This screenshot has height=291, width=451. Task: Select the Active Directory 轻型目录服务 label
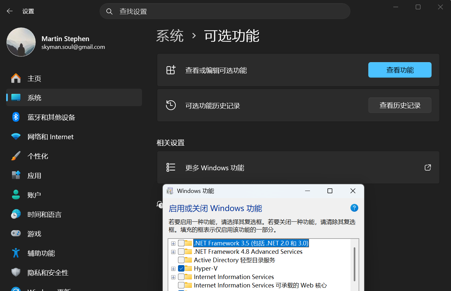[x=234, y=260]
